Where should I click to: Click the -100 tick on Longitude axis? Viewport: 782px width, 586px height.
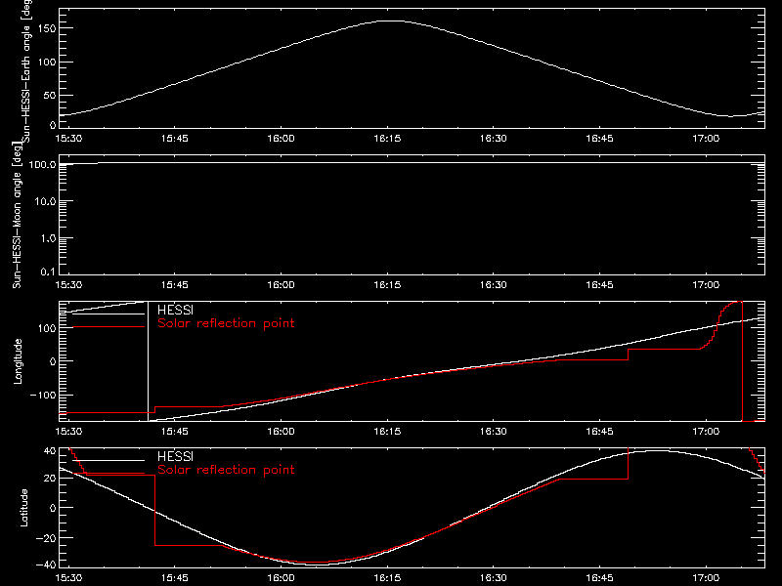click(x=43, y=395)
